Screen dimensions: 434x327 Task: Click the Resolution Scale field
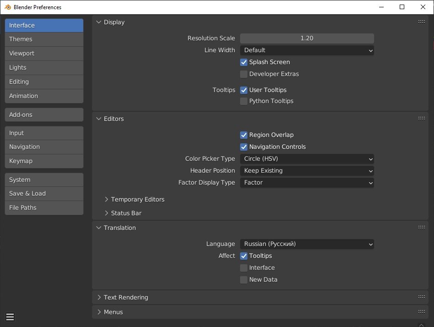pyautogui.click(x=307, y=38)
